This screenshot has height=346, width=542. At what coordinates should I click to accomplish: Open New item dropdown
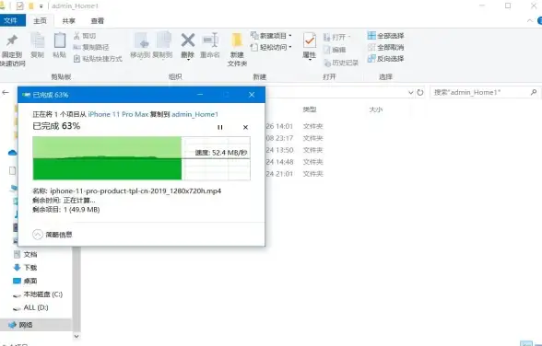click(x=271, y=36)
